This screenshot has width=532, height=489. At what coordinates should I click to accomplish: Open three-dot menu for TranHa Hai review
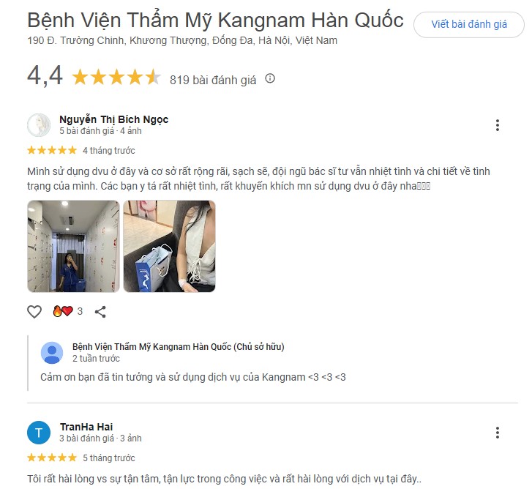coord(498,433)
